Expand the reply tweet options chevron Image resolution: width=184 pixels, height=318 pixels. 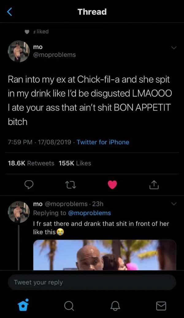(174, 204)
